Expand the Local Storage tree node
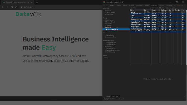The height and width of the screenshot is (105, 187). tap(104, 20)
